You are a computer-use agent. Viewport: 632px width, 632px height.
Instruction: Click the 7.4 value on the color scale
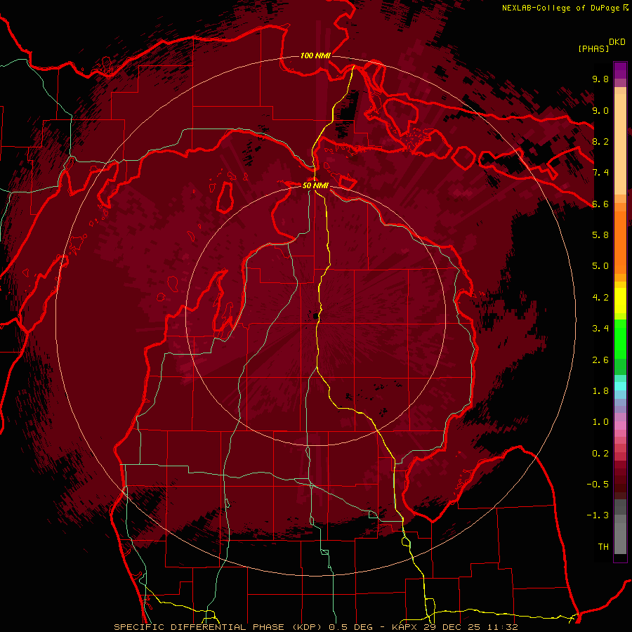(600, 173)
